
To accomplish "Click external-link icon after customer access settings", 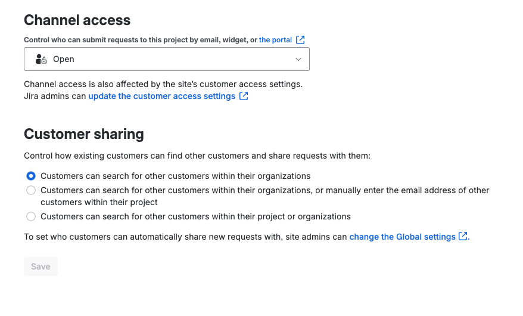I will coord(244,96).
